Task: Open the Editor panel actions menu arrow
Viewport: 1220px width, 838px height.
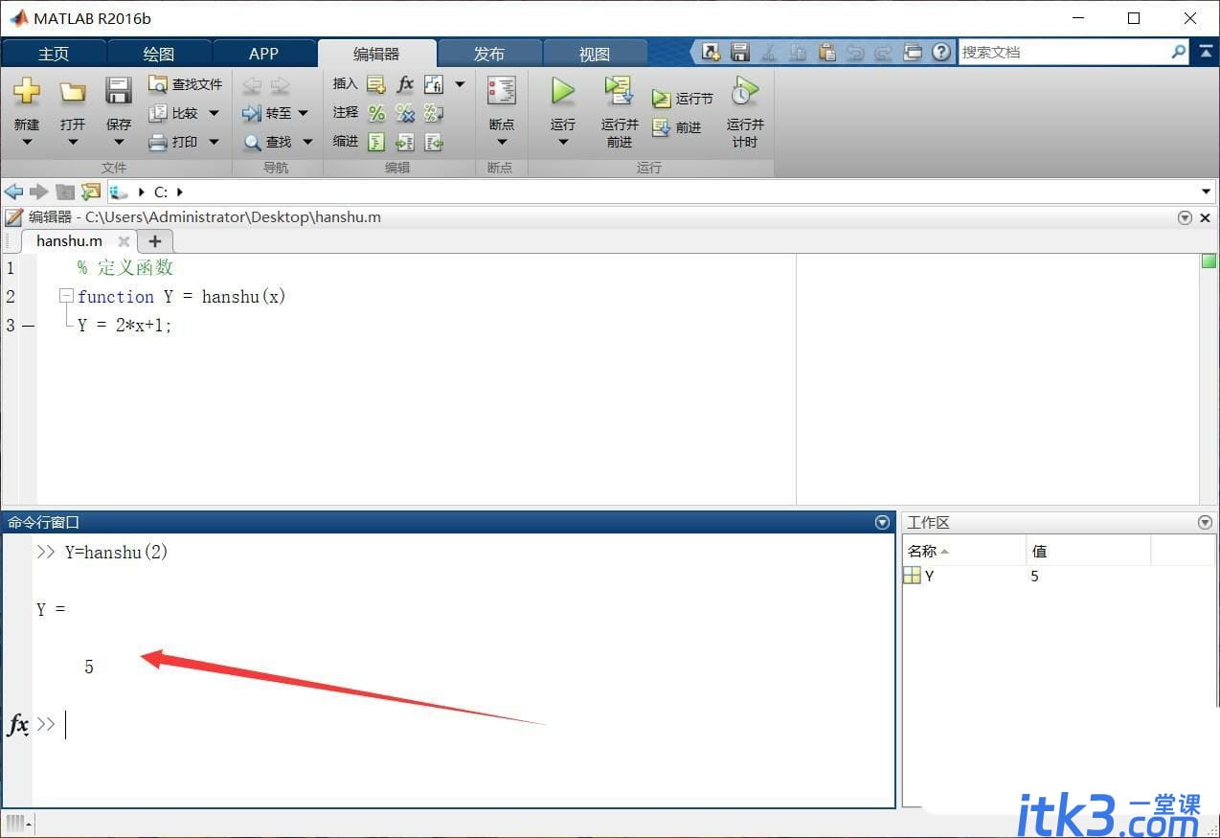Action: click(x=1186, y=217)
